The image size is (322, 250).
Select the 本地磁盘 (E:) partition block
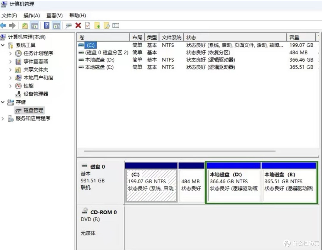289,182
